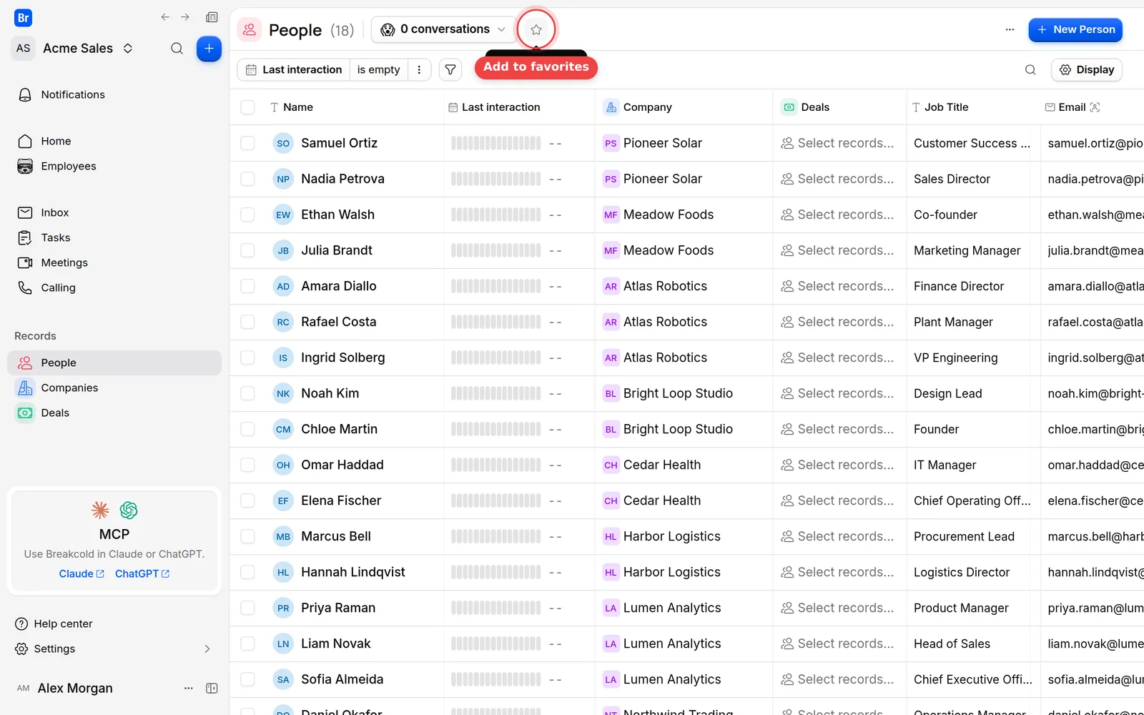This screenshot has height=715, width=1144.
Task: Click the blue plus quick-add button in sidebar
Action: pyautogui.click(x=209, y=49)
